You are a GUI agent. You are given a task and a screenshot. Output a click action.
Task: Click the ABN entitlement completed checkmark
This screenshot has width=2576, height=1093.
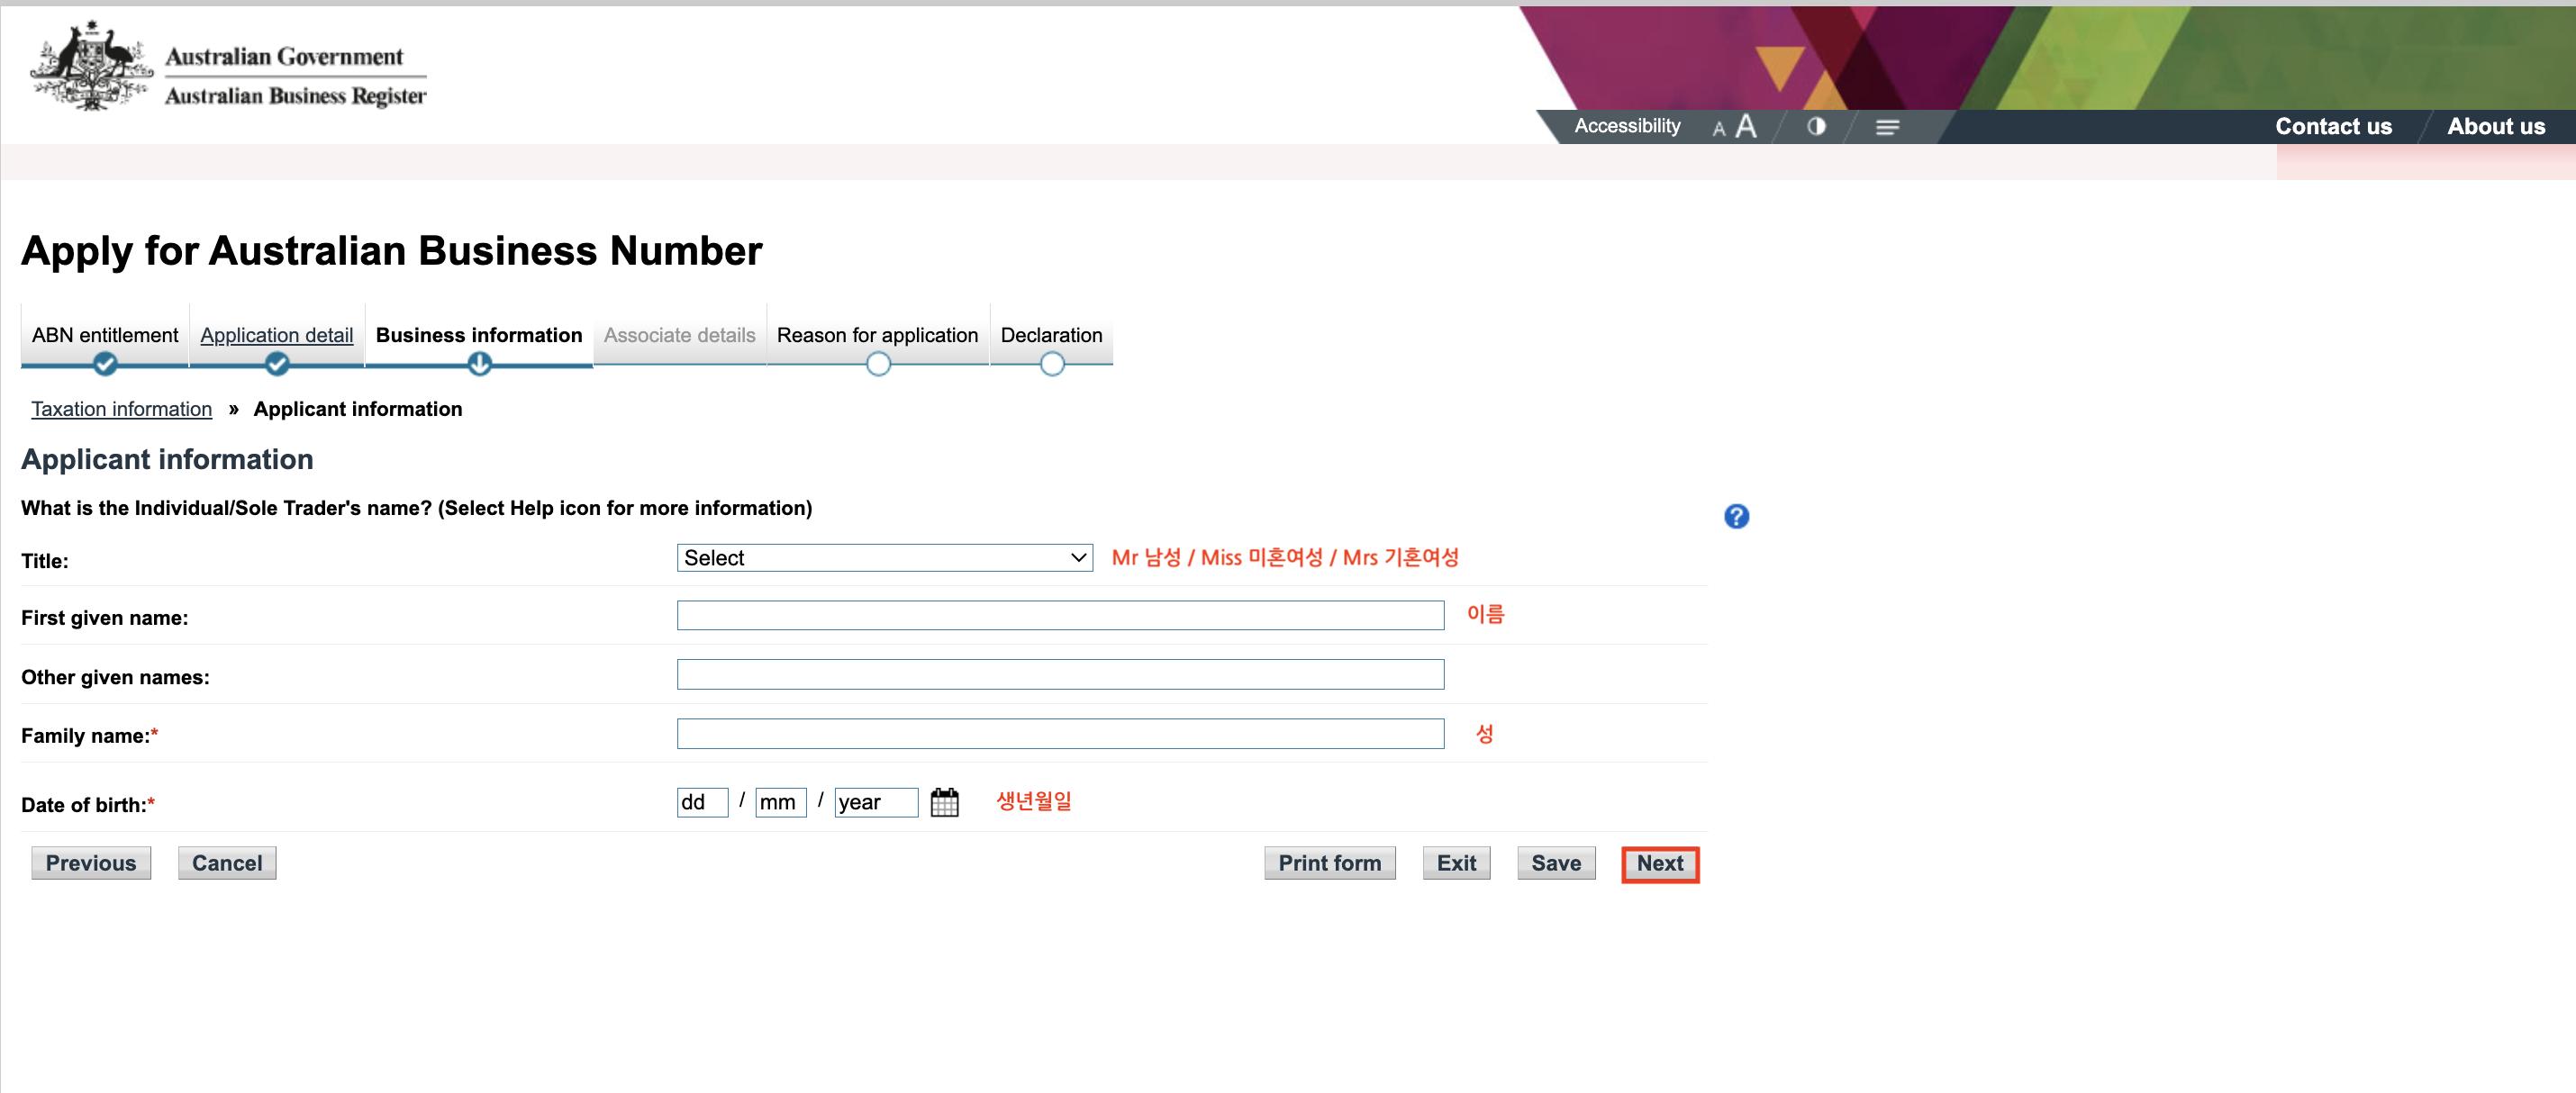pos(105,364)
